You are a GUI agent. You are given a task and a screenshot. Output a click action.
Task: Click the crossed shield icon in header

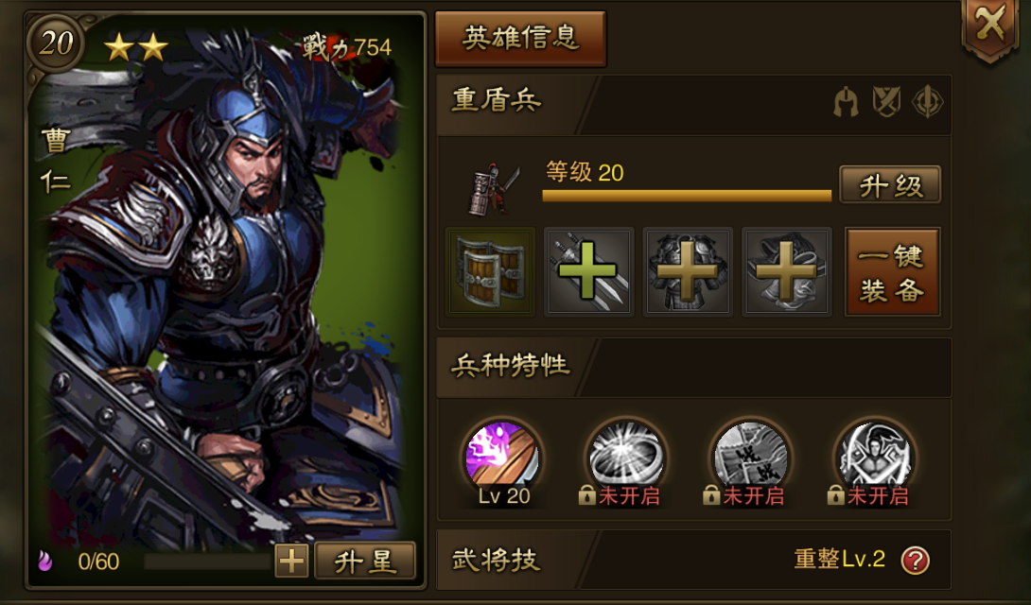pyautogui.click(x=886, y=103)
